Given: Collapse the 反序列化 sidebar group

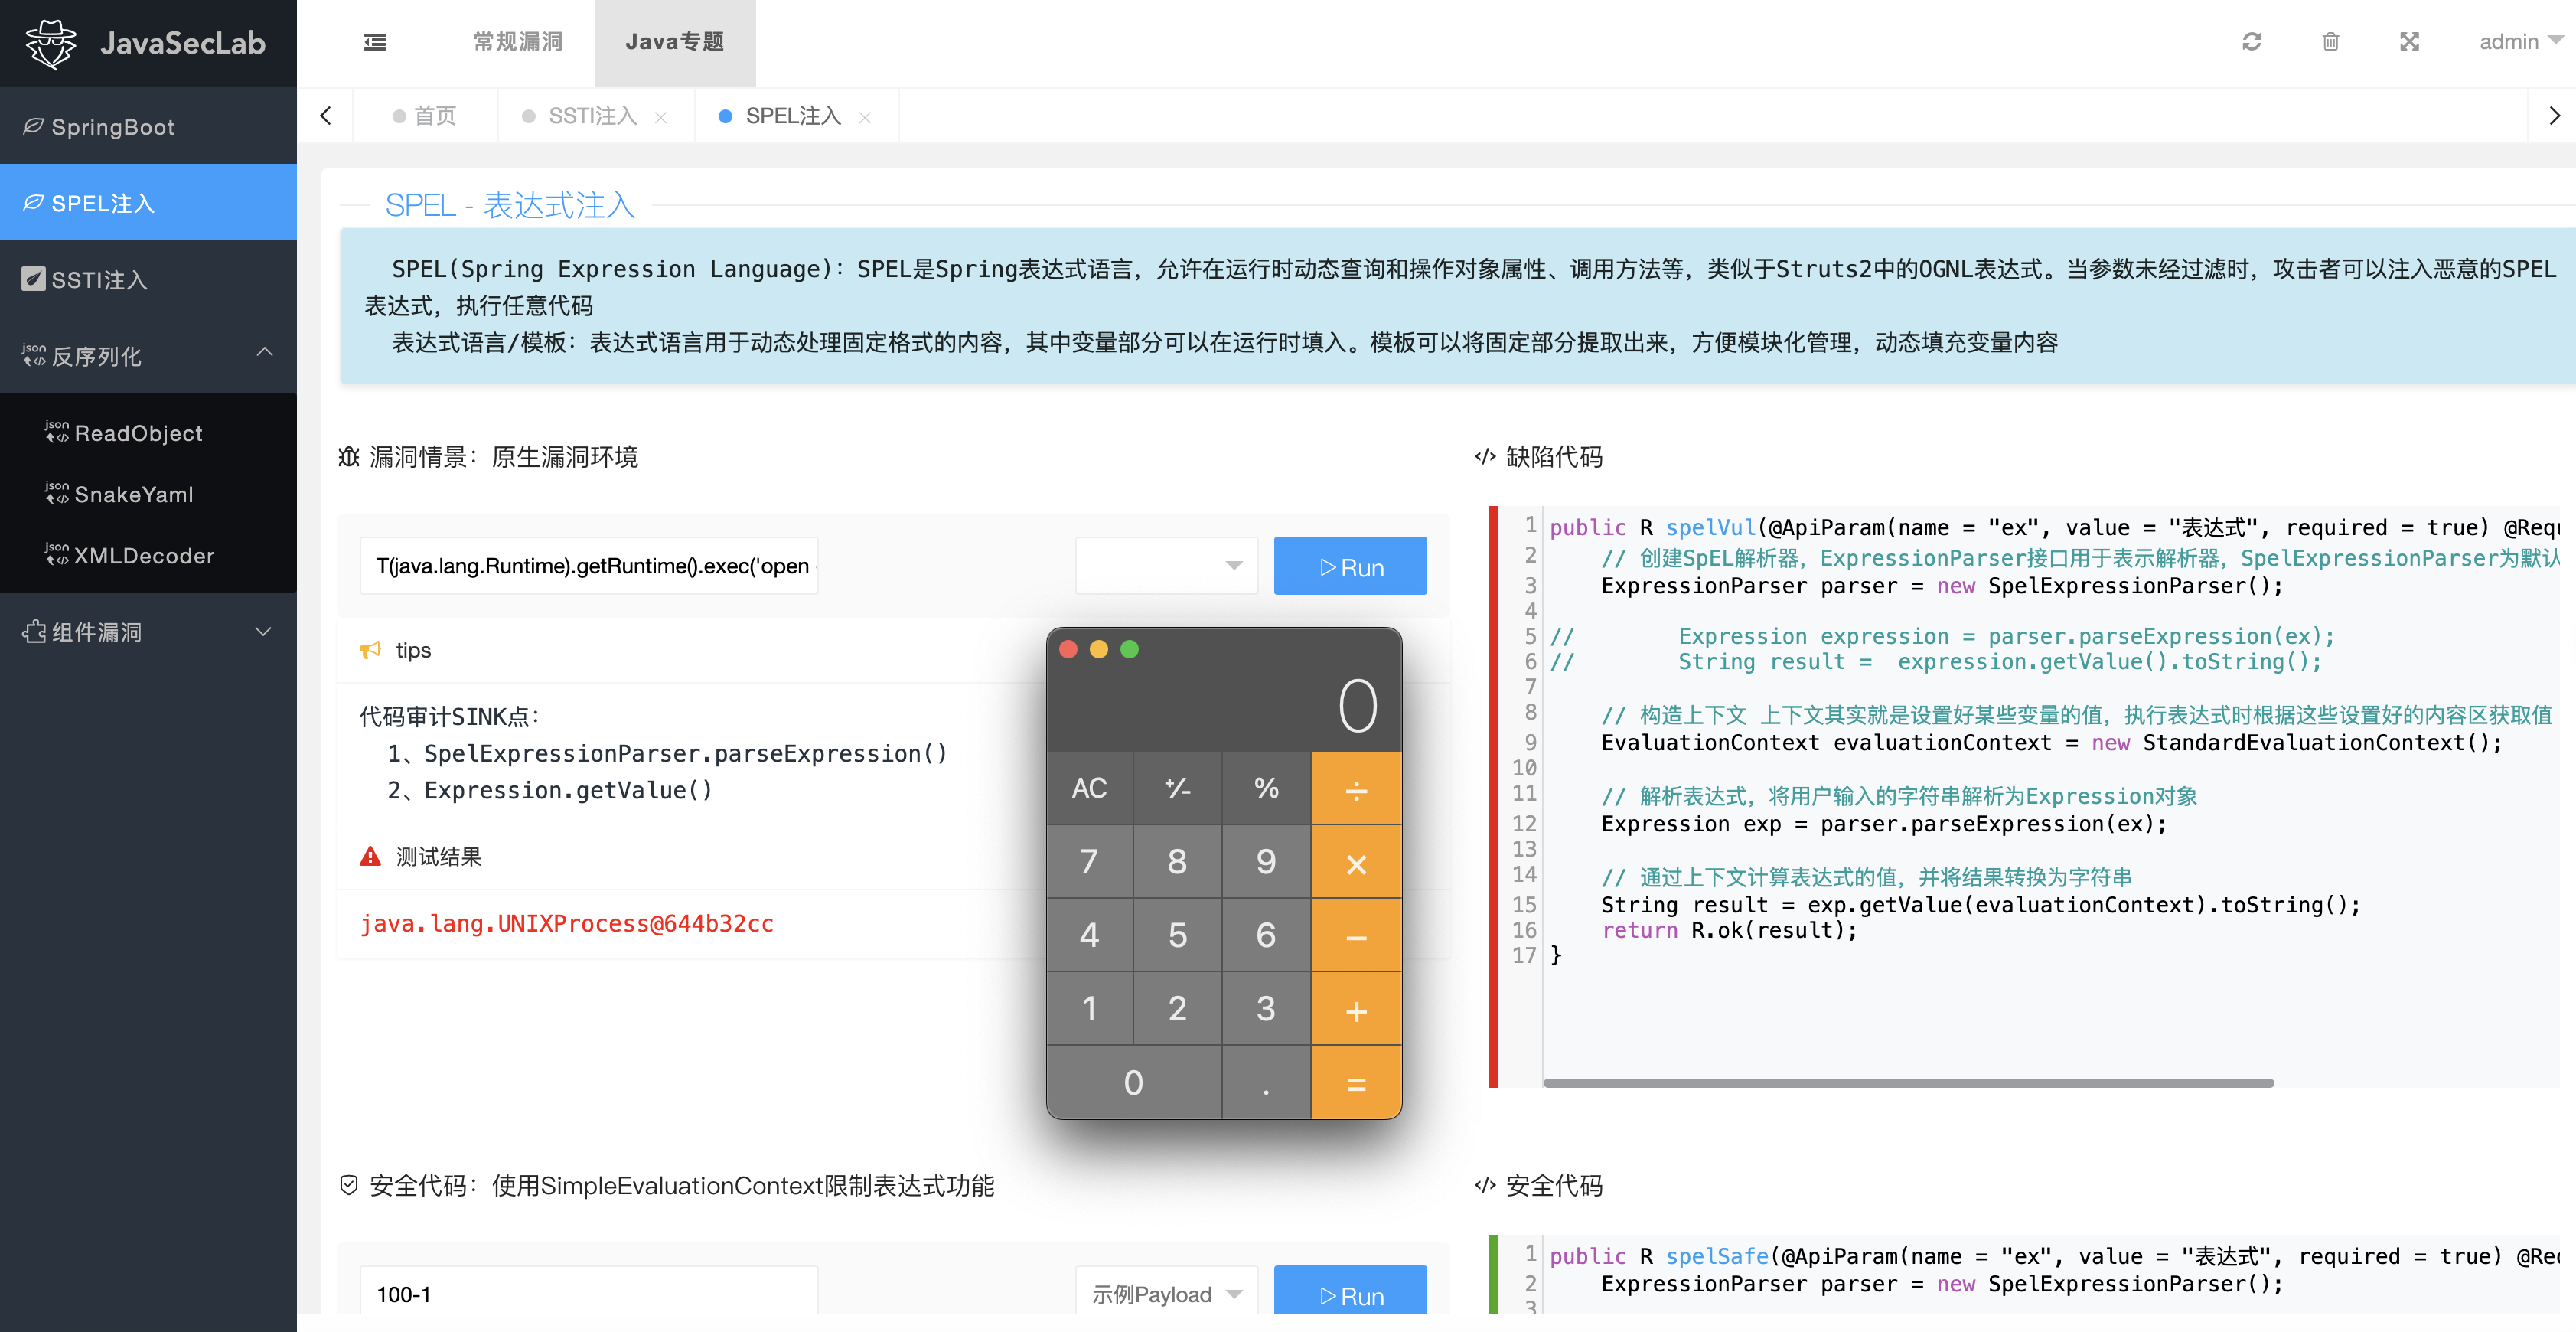Looking at the screenshot, I should [x=264, y=353].
